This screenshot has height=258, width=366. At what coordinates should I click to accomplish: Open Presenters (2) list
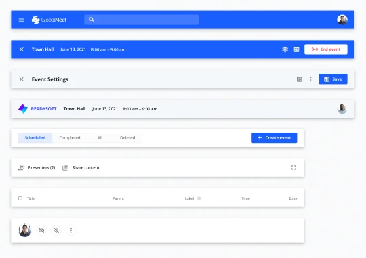pyautogui.click(x=37, y=167)
